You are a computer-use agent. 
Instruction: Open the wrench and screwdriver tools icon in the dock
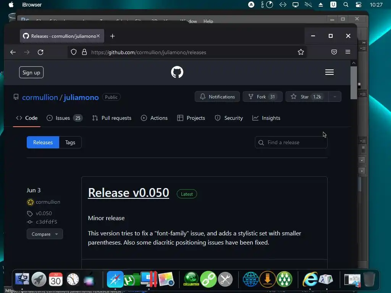coord(225,279)
